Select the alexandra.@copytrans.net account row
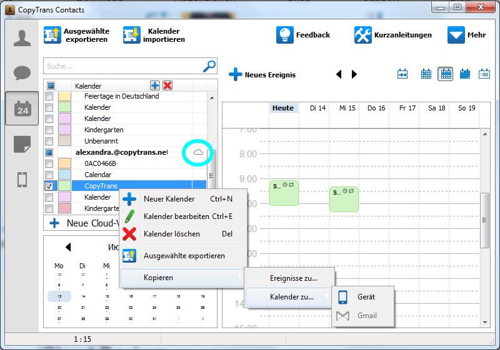The height and width of the screenshot is (350, 500). (x=126, y=152)
